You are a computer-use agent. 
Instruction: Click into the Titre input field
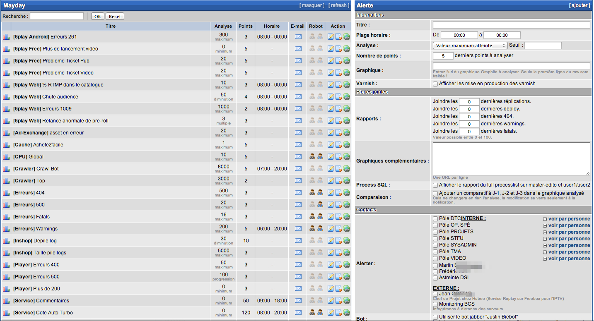click(x=511, y=25)
